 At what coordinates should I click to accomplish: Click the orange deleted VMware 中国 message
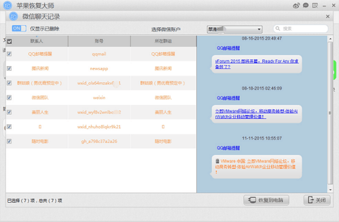tap(256, 167)
